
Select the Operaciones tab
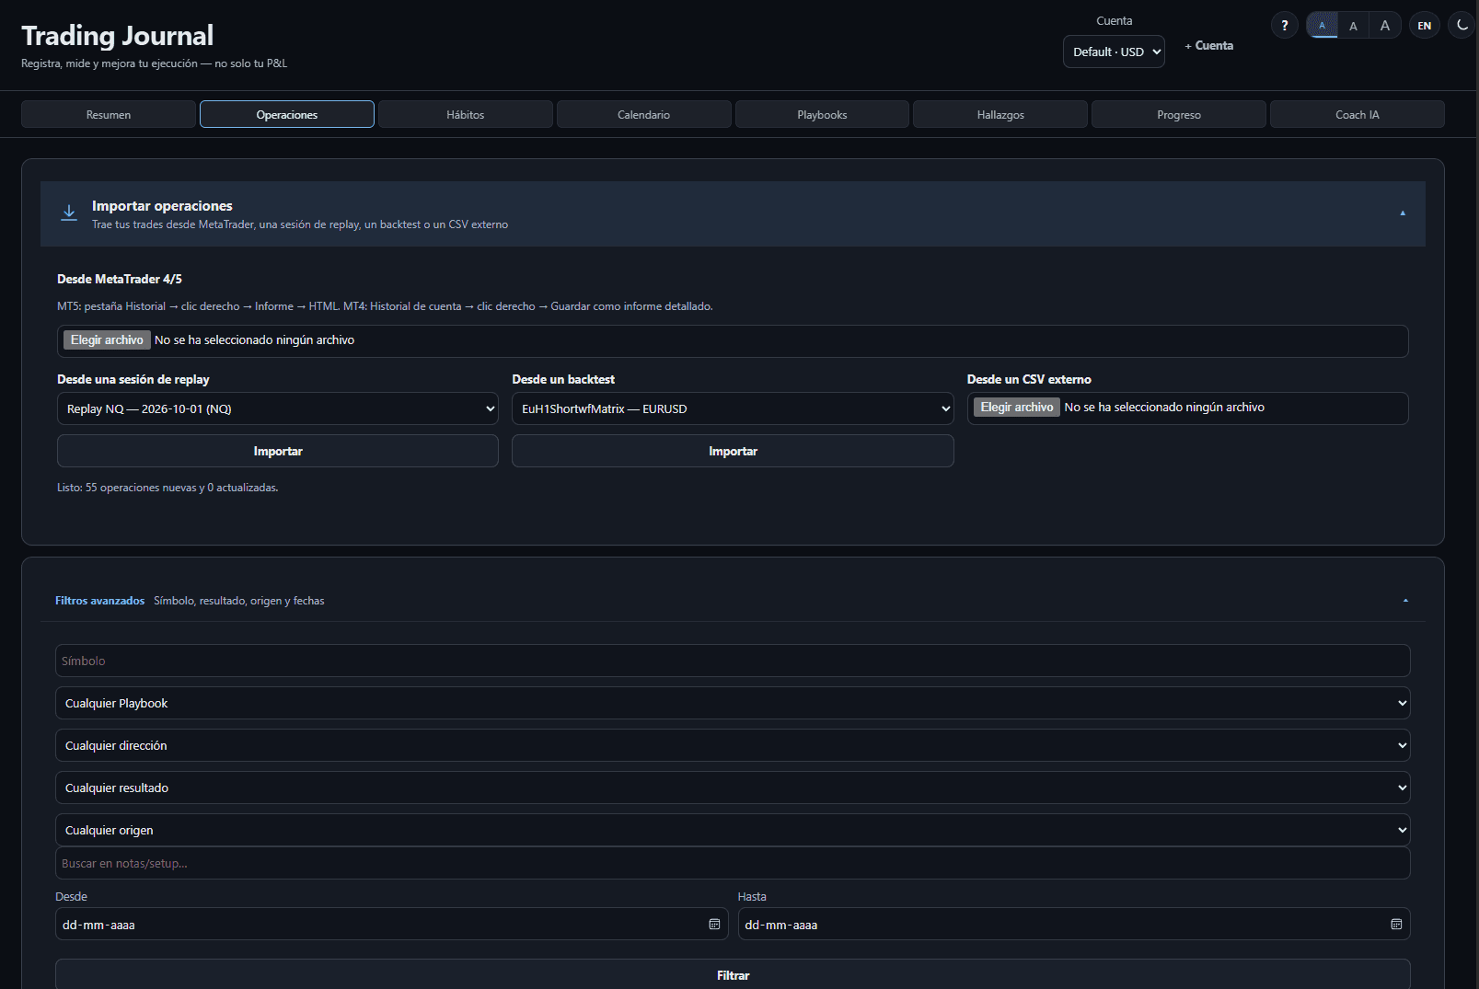coord(287,114)
